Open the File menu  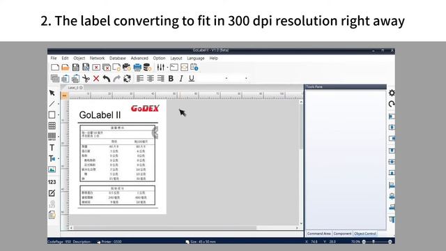click(x=54, y=58)
